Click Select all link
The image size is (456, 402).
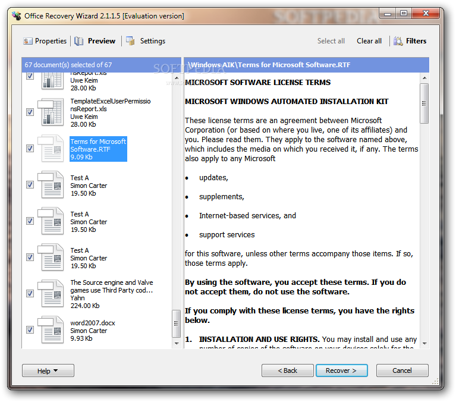[331, 41]
